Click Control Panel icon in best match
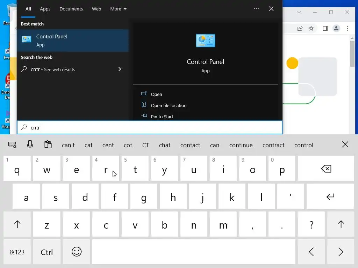358x268 pixels. [x=27, y=39]
